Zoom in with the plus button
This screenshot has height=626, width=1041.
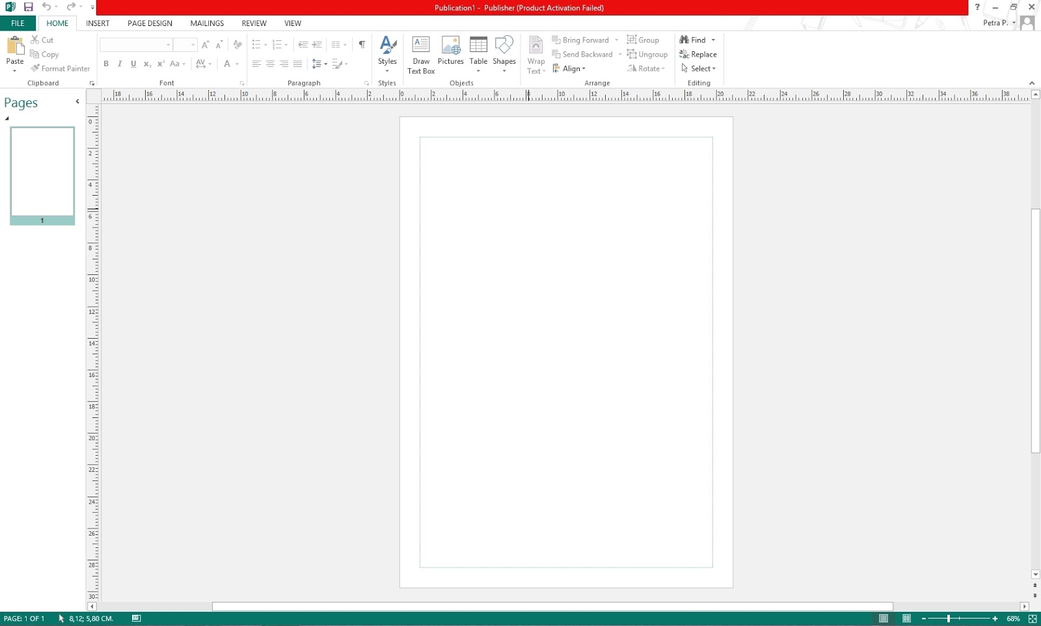coord(995,619)
